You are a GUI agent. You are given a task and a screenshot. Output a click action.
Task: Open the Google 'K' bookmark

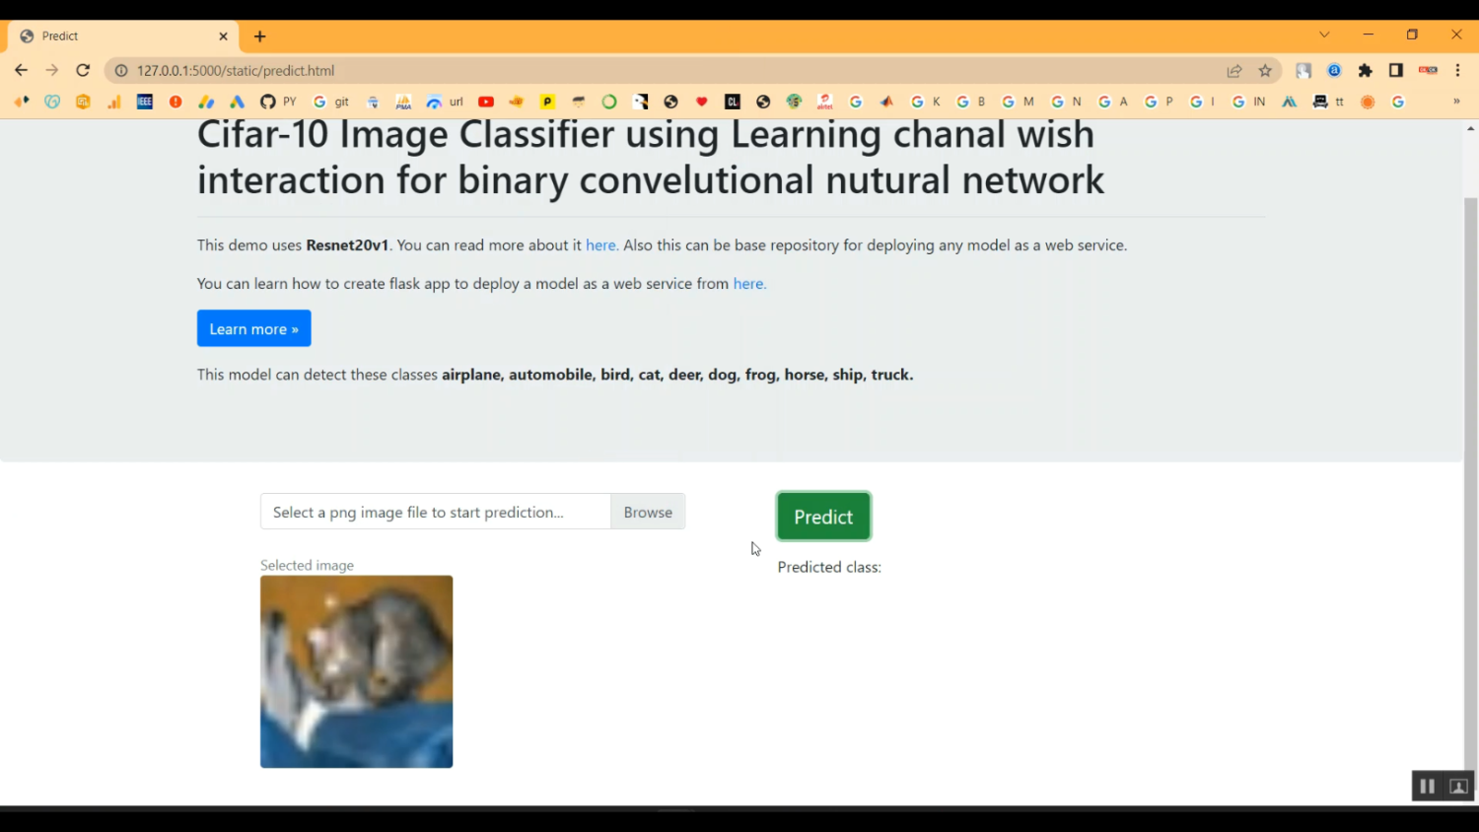pyautogui.click(x=926, y=102)
